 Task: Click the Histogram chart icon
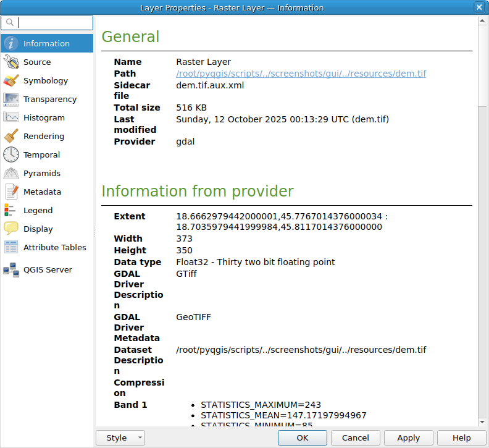click(x=11, y=117)
